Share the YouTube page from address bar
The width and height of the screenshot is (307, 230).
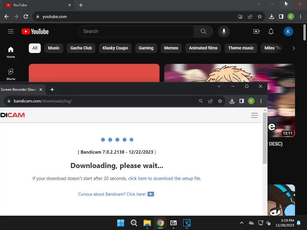pyautogui.click(x=250, y=17)
